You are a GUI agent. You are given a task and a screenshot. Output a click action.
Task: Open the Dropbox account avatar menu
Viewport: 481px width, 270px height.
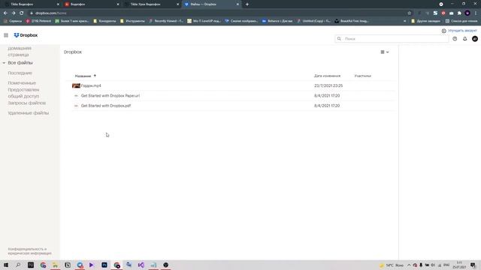coord(475,39)
